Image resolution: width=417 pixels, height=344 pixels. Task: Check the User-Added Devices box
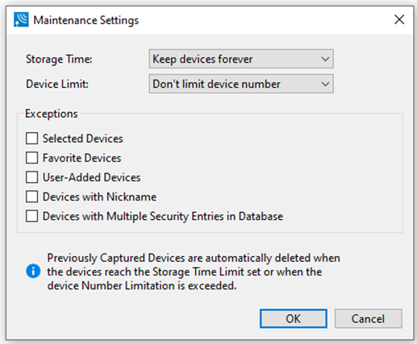coord(31,177)
